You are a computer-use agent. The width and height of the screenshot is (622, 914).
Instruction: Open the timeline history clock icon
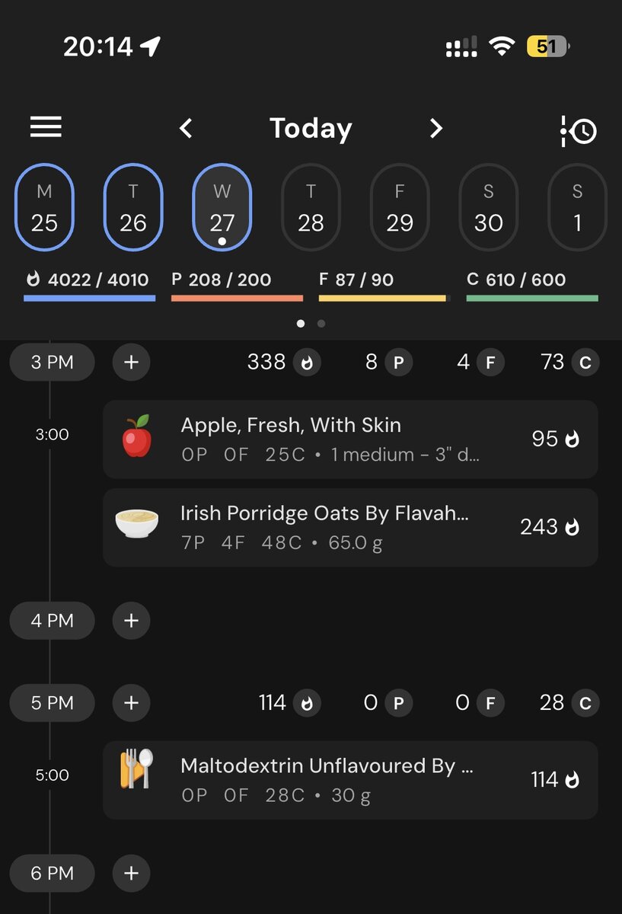pyautogui.click(x=579, y=130)
